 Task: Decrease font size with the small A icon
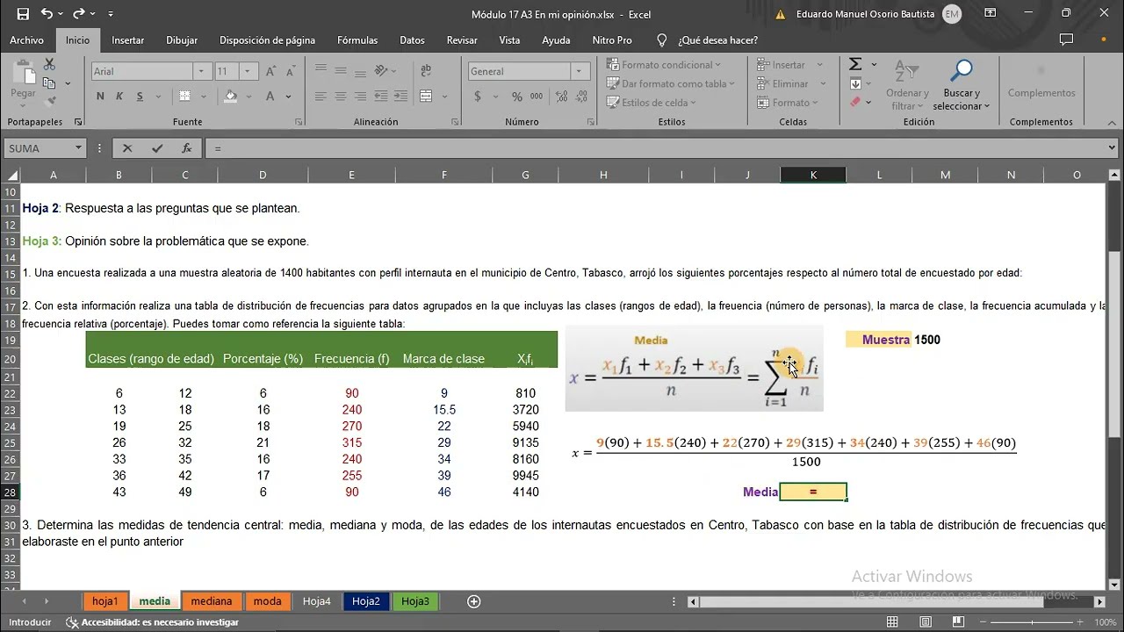(x=290, y=71)
